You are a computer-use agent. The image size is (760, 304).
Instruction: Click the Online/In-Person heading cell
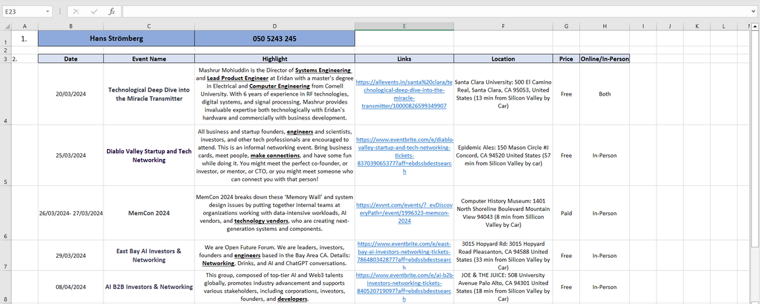pos(604,59)
